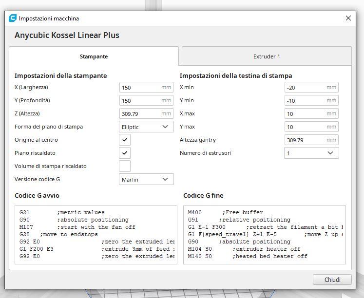Click the X max input field

311,113
